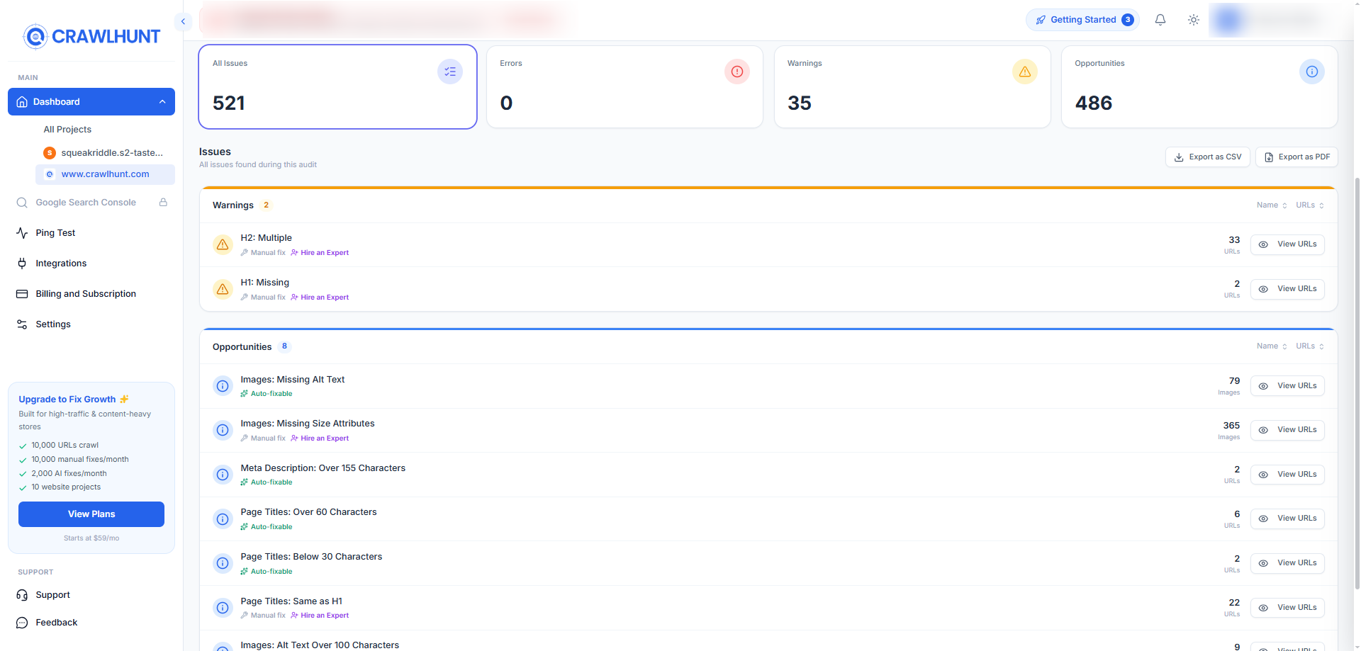Export issues as CSV
1361x651 pixels.
coord(1208,157)
